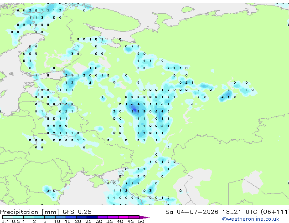
Task: Click the '20' legend scale label
Action: (78, 221)
